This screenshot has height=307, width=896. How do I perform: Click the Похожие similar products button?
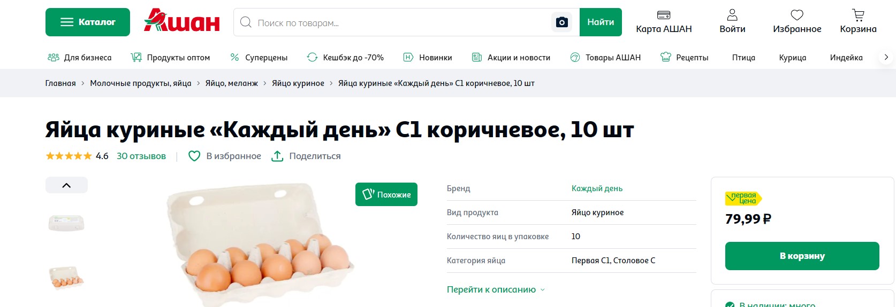(386, 194)
